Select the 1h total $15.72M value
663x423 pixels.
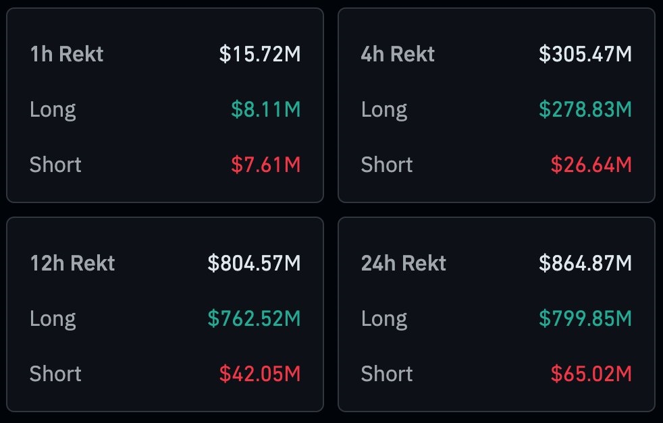coord(260,54)
